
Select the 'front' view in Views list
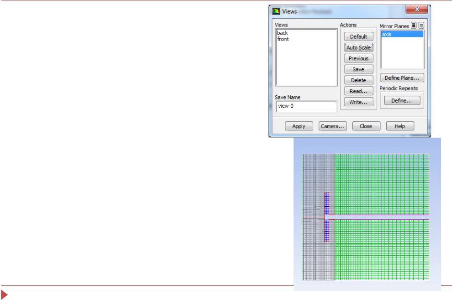pos(283,39)
